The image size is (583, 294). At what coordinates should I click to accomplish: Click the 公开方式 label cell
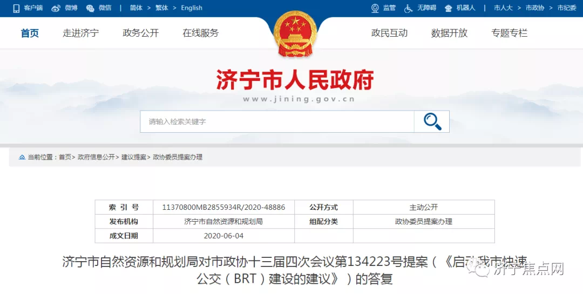pos(323,207)
